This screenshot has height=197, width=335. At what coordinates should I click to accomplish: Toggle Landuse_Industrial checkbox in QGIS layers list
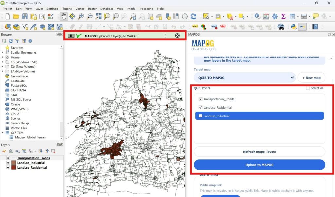[x=200, y=116]
